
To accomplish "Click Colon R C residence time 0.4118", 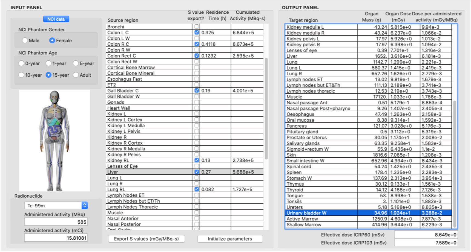I will point(216,44).
